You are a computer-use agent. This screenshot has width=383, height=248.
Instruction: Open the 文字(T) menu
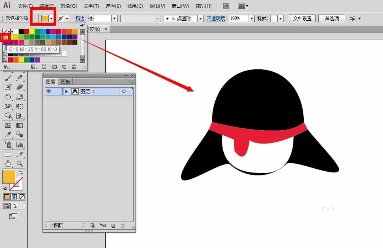[92, 6]
